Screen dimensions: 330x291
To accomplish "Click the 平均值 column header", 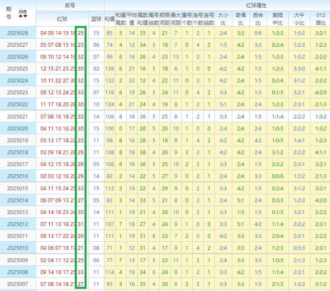I will [x=132, y=19].
